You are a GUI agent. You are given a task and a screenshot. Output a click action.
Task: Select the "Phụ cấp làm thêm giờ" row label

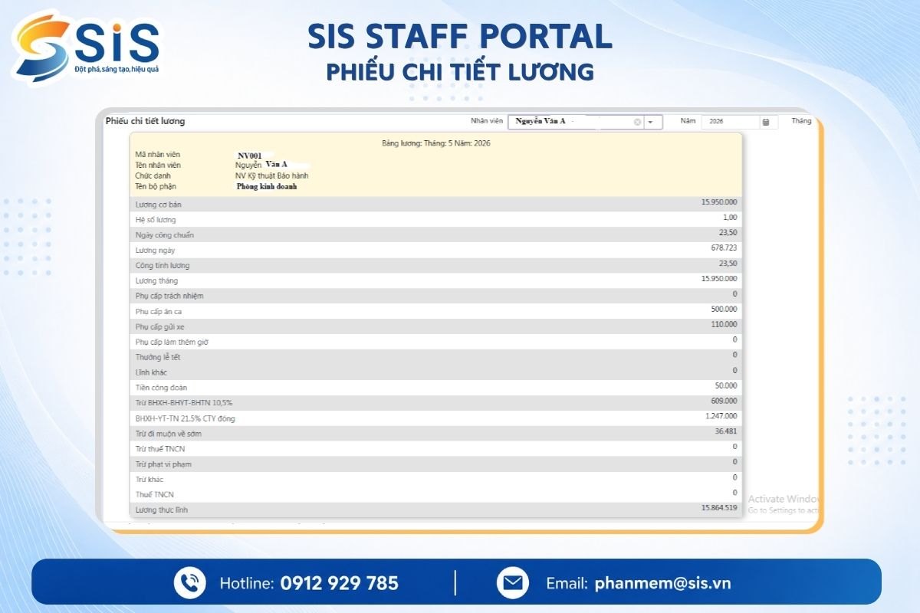(171, 342)
